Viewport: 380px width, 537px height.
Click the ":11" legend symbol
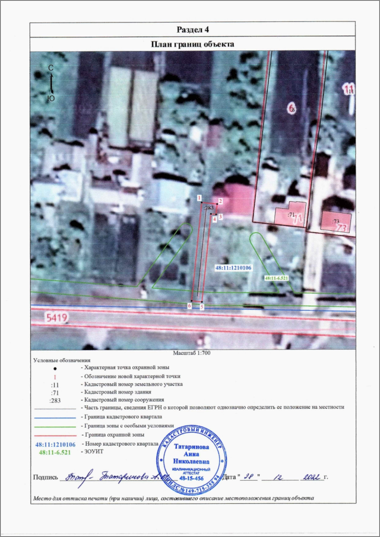coord(55,385)
